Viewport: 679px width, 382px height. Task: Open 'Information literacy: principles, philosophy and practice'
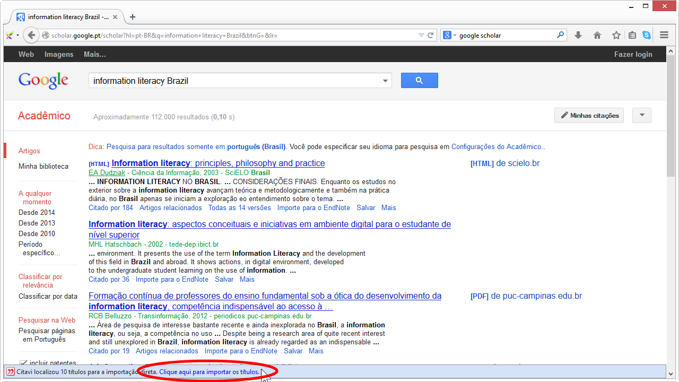click(x=218, y=163)
